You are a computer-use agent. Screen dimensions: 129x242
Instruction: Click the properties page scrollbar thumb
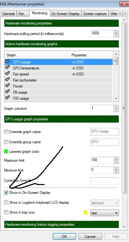tap(124, 108)
